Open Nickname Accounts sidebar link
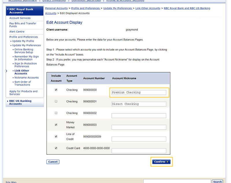The width and height of the screenshot is (231, 183). [x=27, y=77]
